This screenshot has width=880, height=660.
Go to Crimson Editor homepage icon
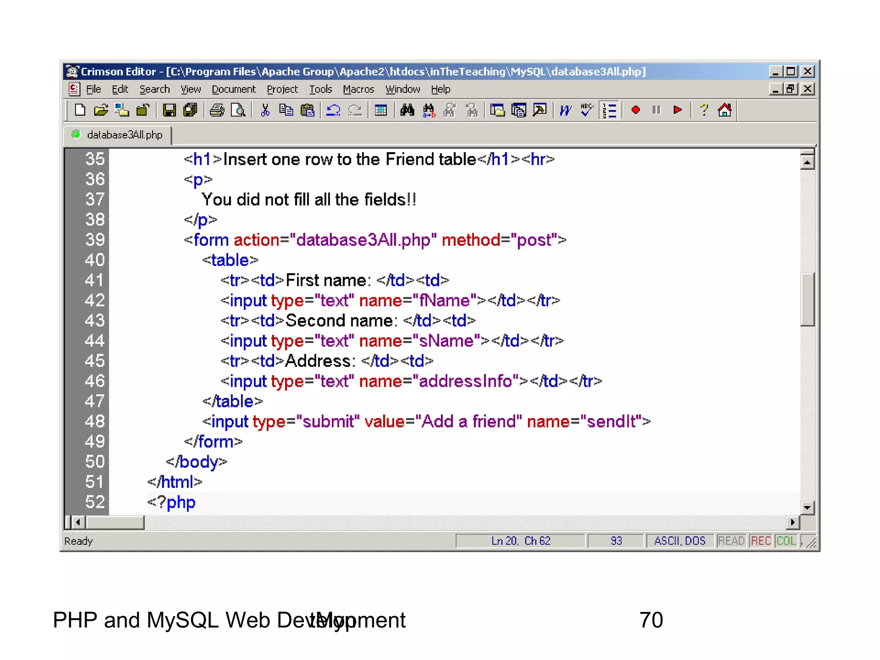[x=724, y=110]
